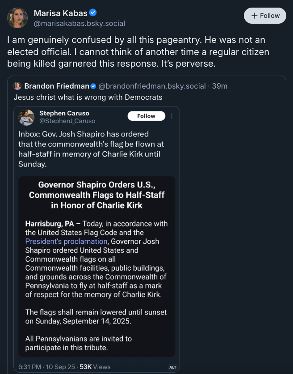
Task: Click the ALT badge on the image
Action: [x=173, y=367]
